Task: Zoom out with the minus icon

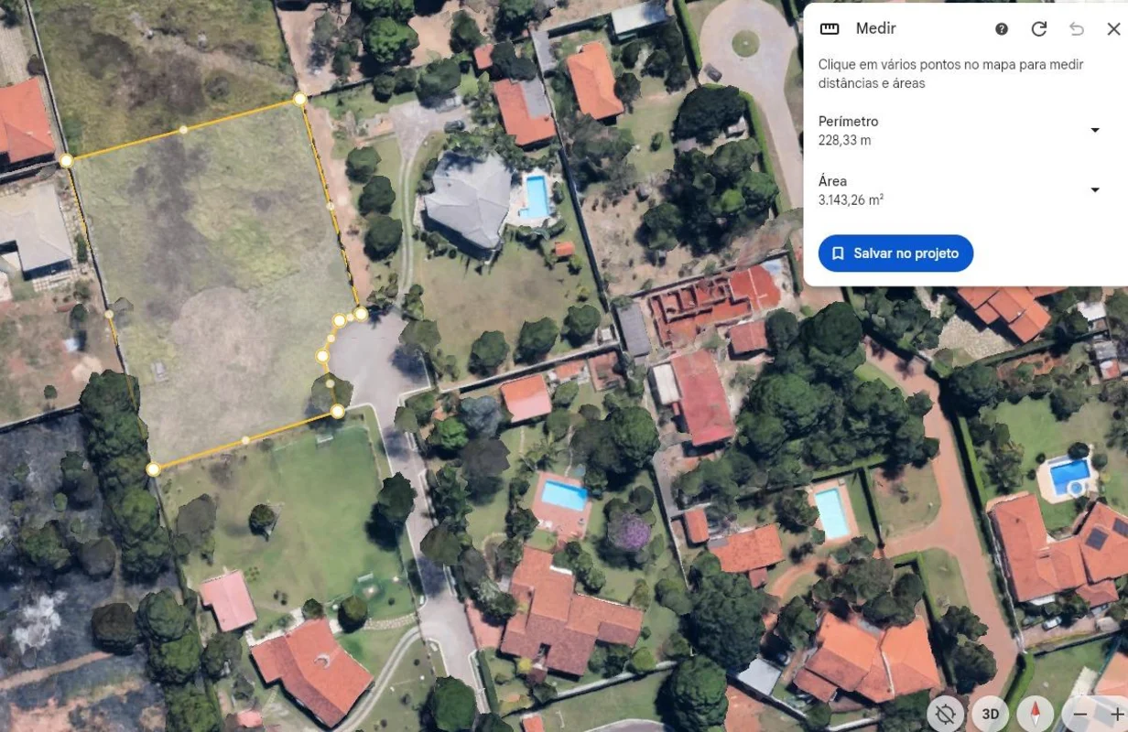Action: coord(1081,714)
